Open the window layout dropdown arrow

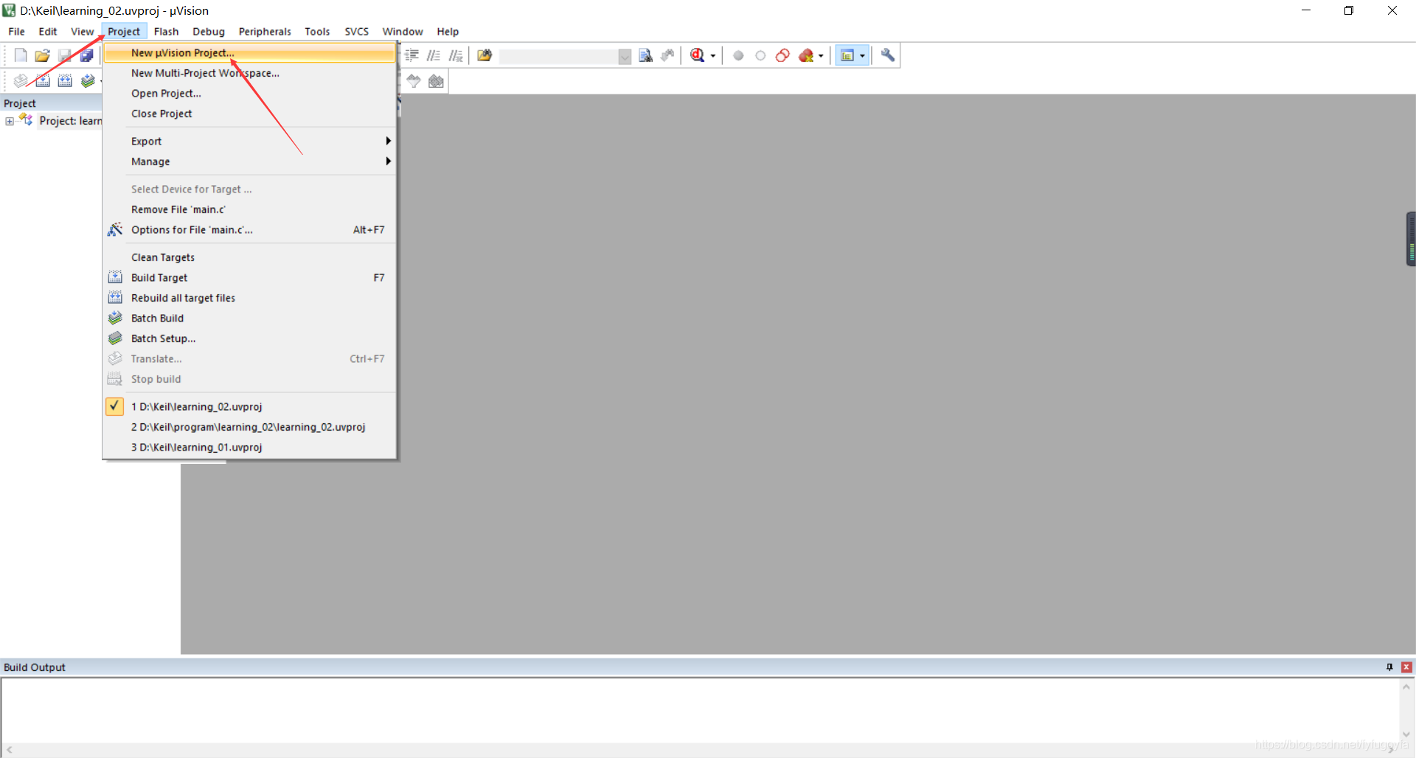click(862, 56)
